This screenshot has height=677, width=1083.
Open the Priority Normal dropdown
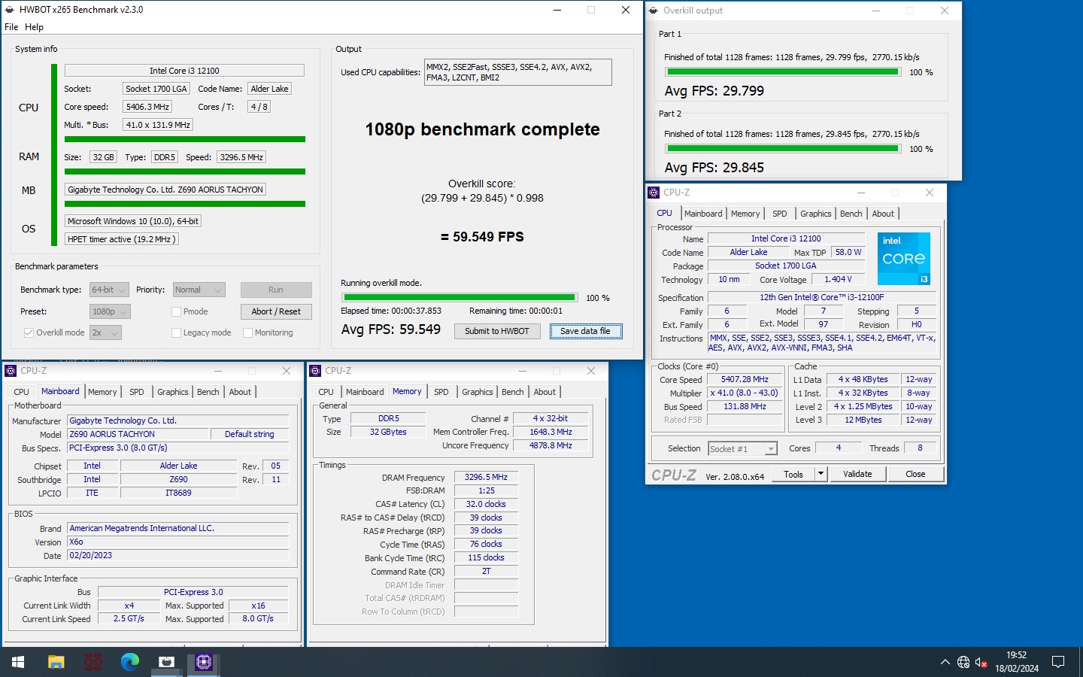(x=199, y=290)
